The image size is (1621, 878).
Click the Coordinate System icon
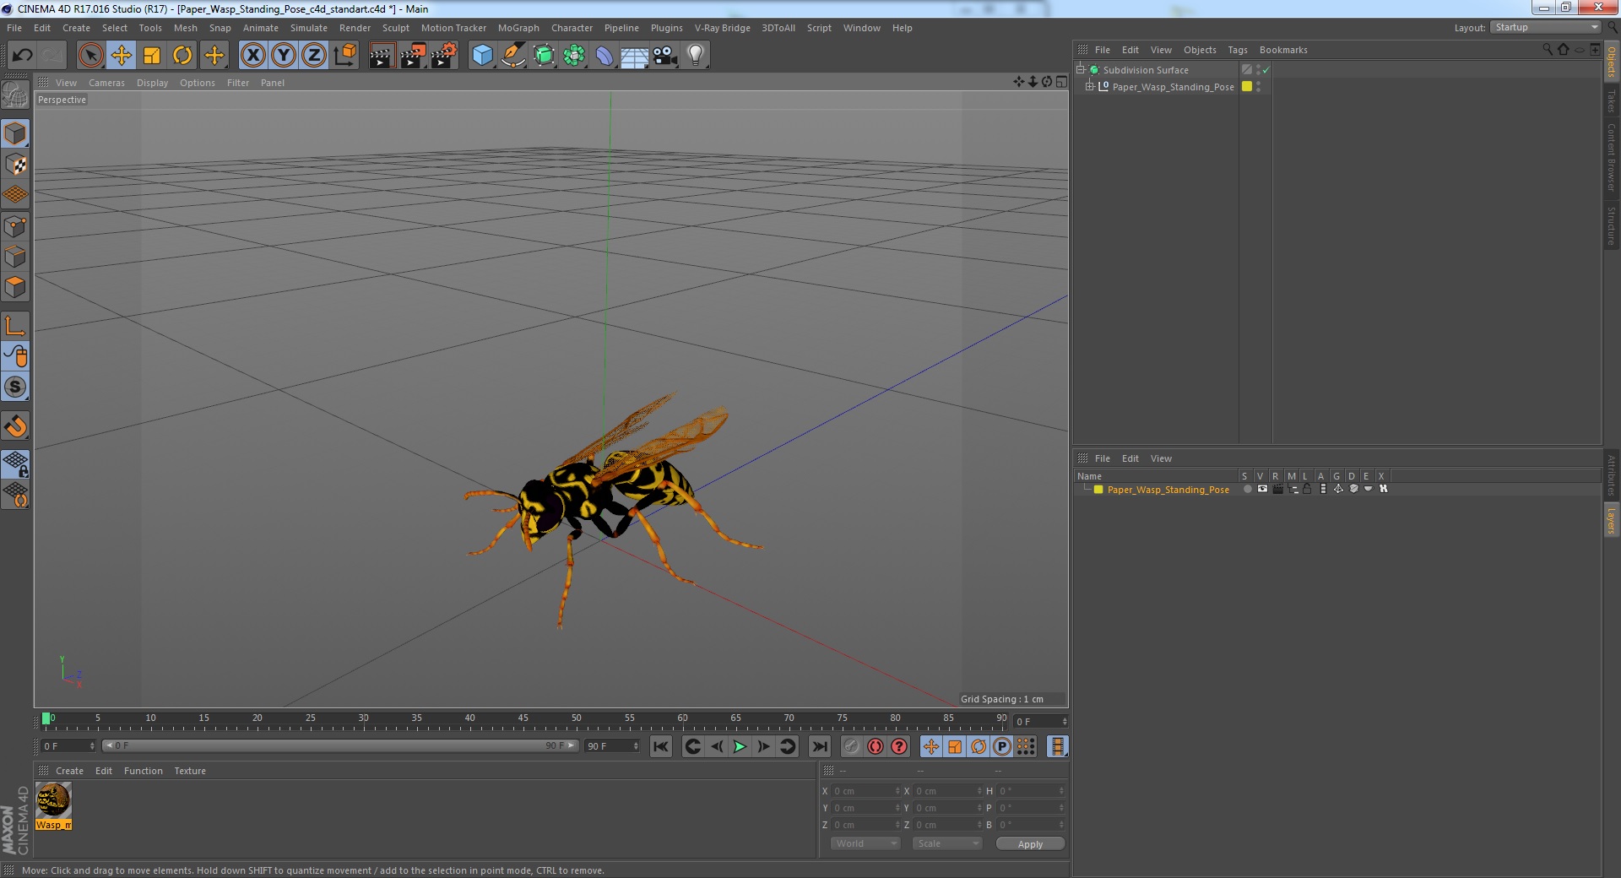pyautogui.click(x=345, y=56)
